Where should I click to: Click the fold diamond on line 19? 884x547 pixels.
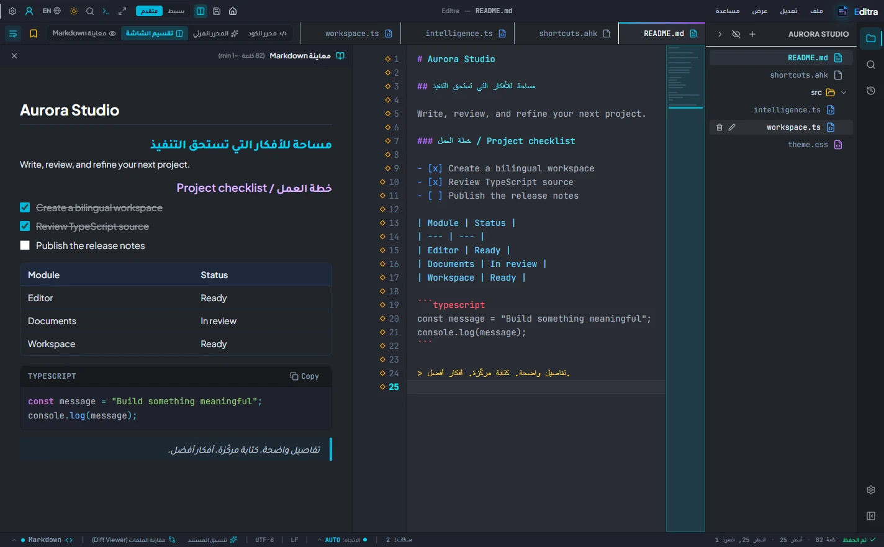click(x=382, y=305)
